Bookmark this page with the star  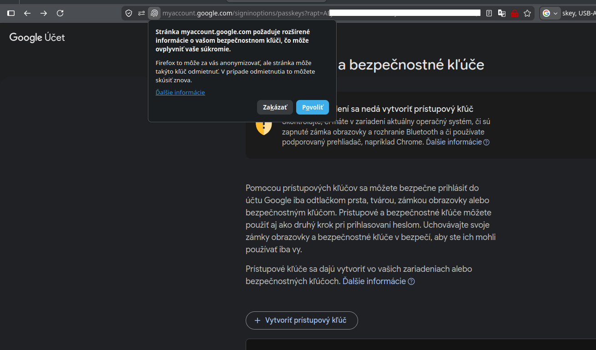pos(527,13)
